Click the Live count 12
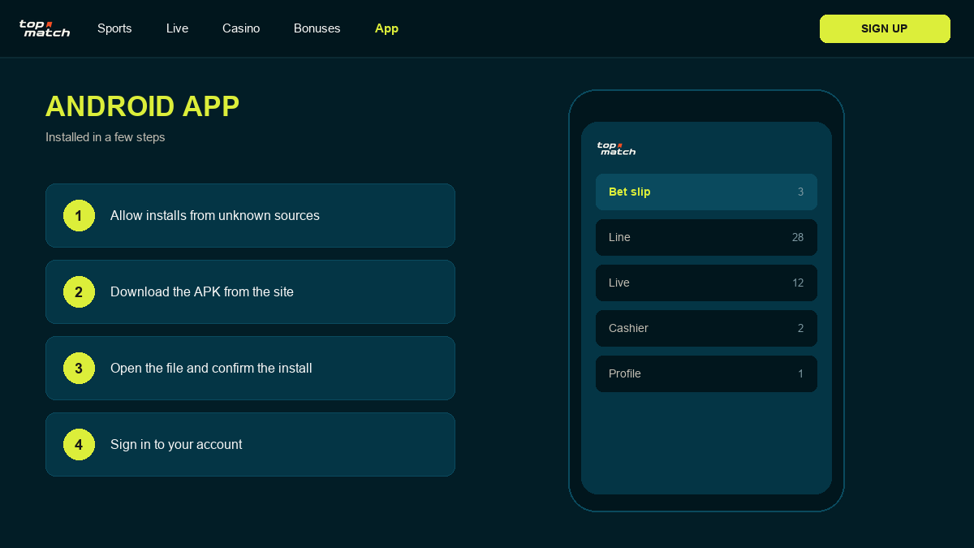This screenshot has height=548, width=974. tap(798, 283)
